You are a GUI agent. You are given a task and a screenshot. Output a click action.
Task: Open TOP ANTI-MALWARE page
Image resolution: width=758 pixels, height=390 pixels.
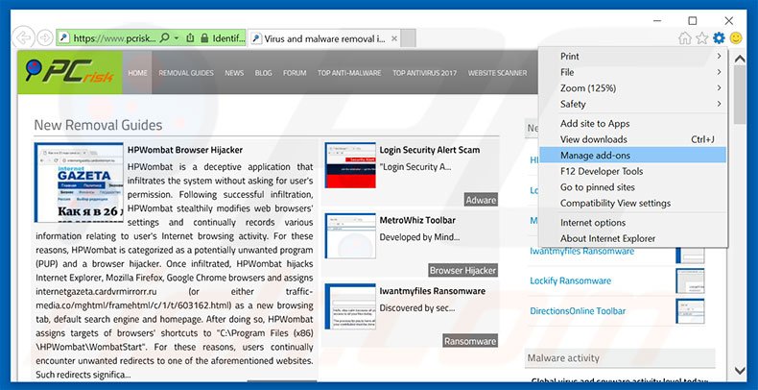(349, 73)
